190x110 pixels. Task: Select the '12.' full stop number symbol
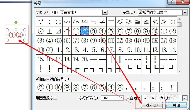(155, 50)
